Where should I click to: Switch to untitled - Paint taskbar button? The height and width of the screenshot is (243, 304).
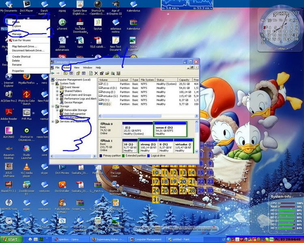pyautogui.click(x=185, y=239)
